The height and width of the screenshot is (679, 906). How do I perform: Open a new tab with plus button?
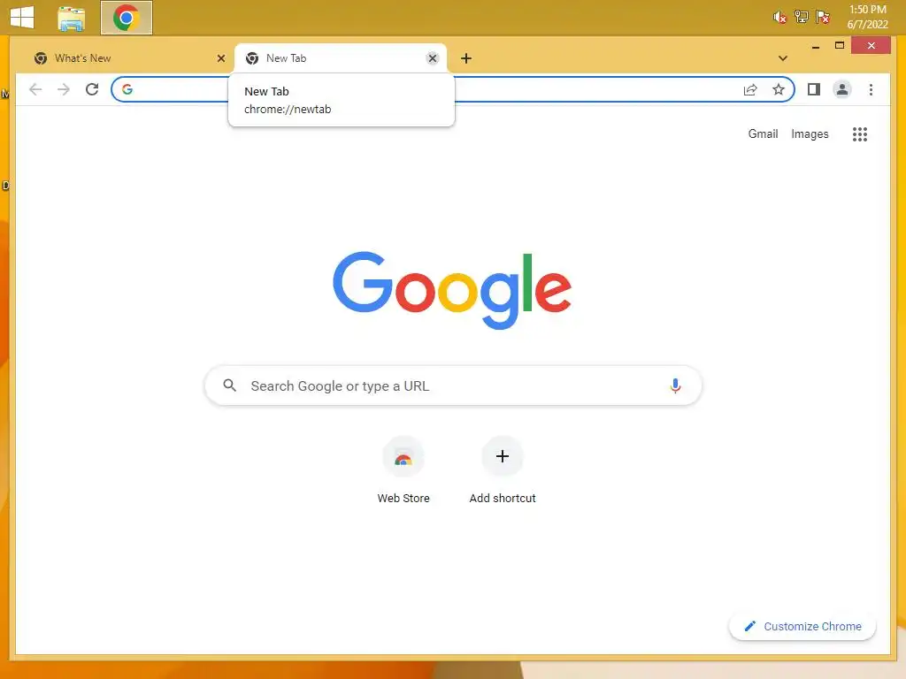click(x=466, y=58)
